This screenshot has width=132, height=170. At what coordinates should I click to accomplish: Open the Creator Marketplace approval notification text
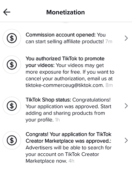pyautogui.click(x=69, y=148)
